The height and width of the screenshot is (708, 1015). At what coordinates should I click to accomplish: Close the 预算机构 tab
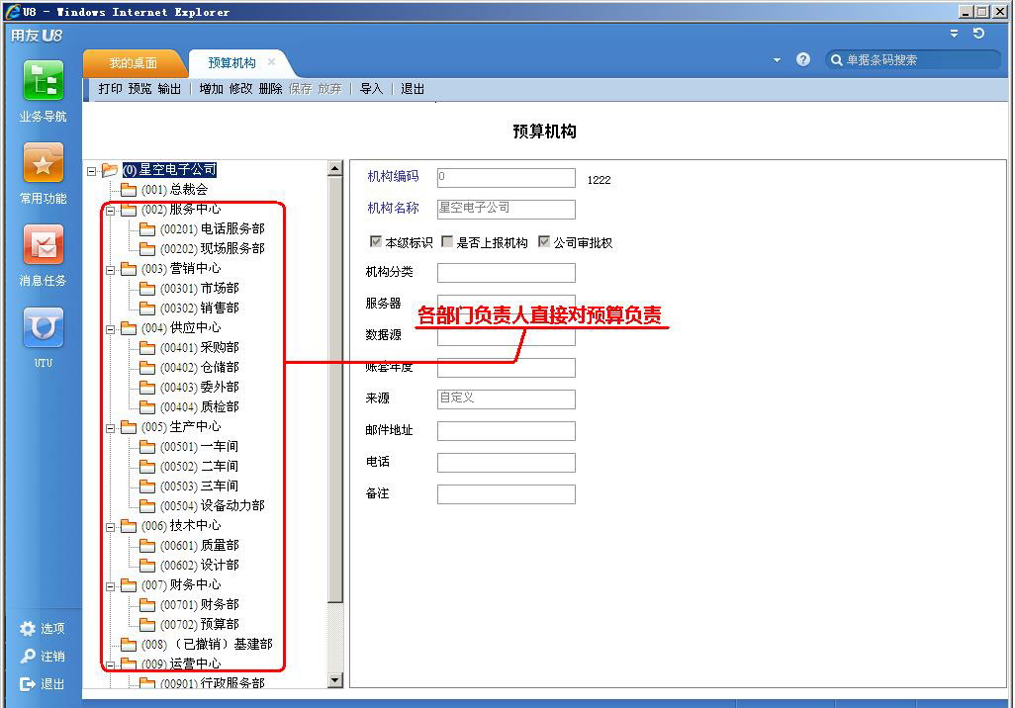click(x=272, y=62)
